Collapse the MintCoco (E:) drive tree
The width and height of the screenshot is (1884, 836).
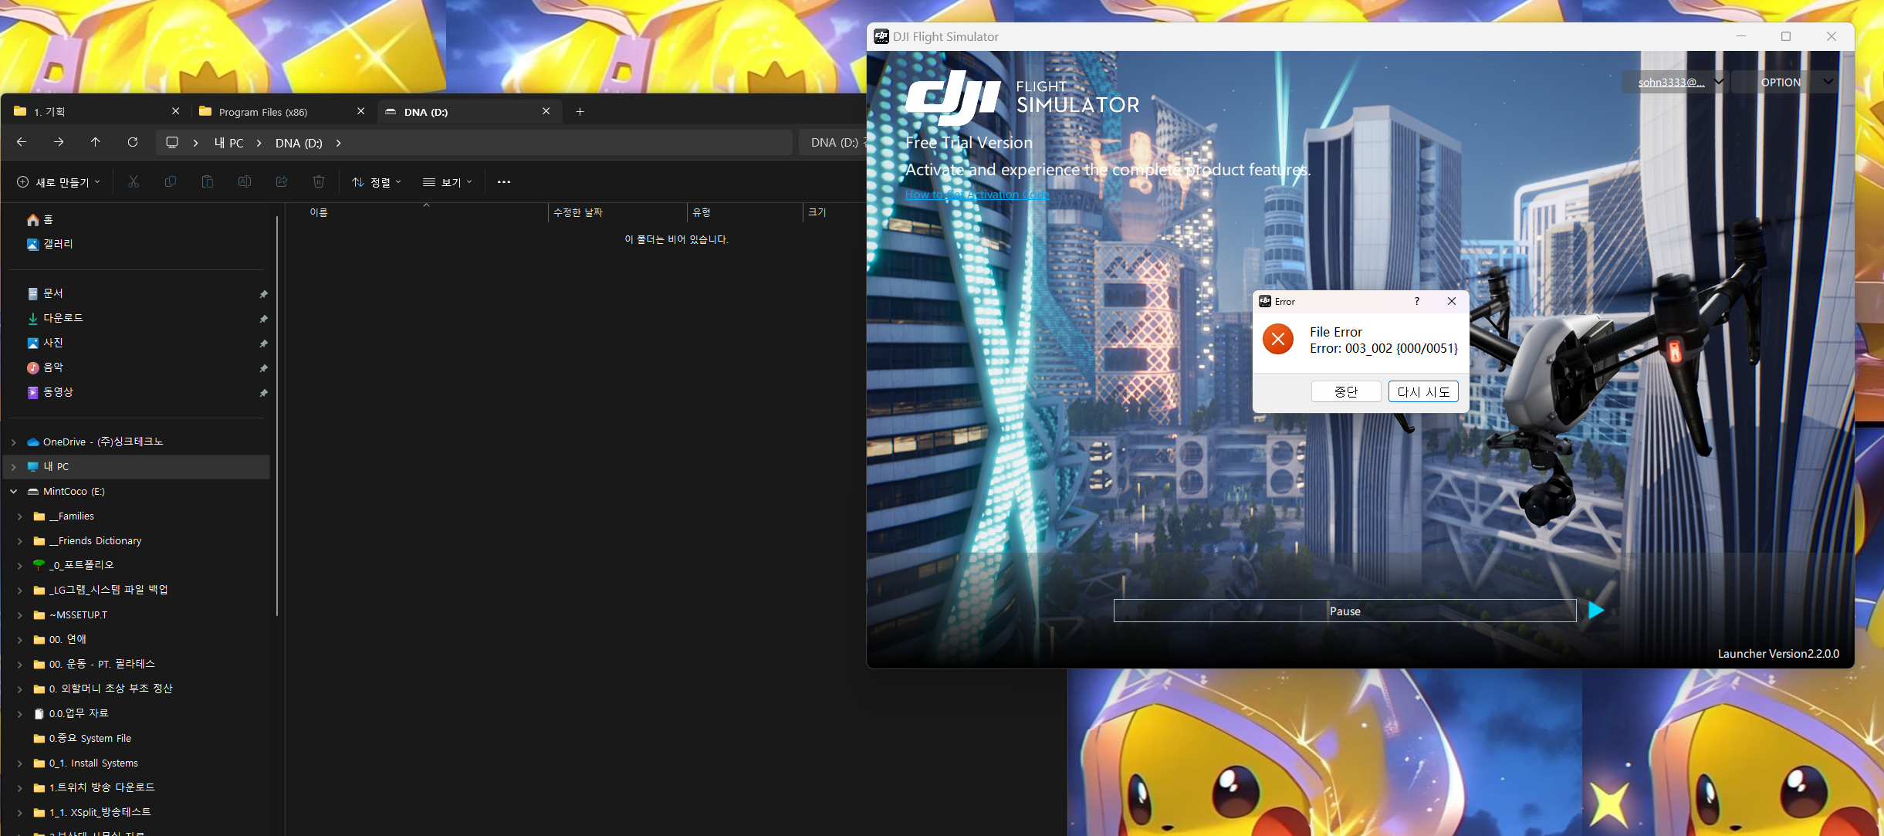pos(14,492)
